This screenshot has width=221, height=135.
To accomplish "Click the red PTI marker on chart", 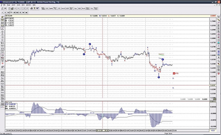I will tap(176, 73).
